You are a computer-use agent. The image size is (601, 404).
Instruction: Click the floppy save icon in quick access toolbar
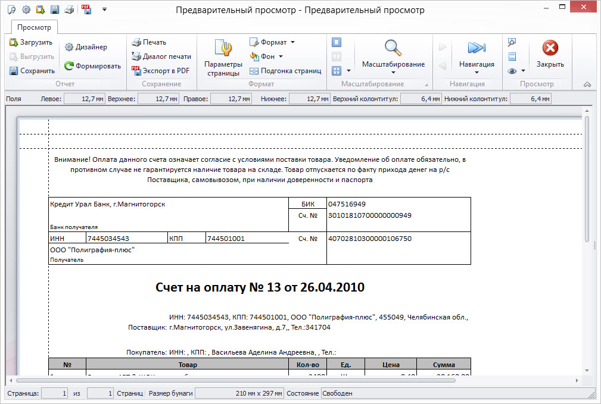click(55, 10)
